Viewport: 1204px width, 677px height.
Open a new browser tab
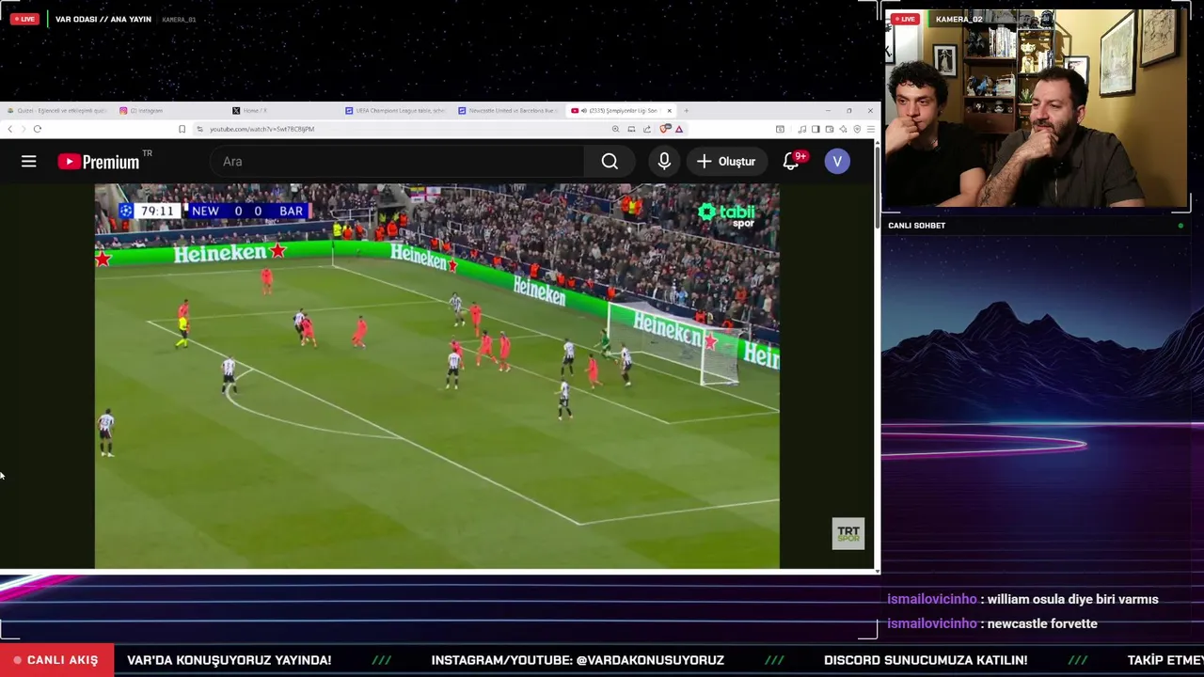[686, 111]
